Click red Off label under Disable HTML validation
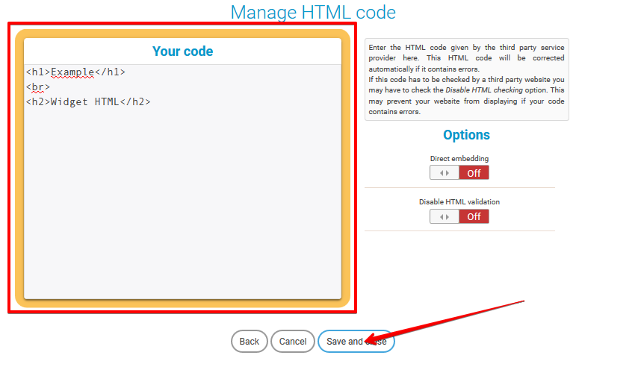 tap(474, 217)
